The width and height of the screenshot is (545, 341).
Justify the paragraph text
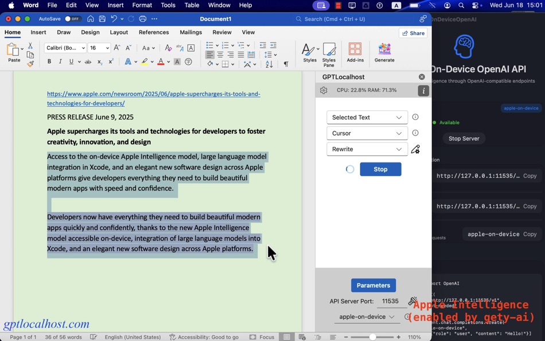point(241,55)
